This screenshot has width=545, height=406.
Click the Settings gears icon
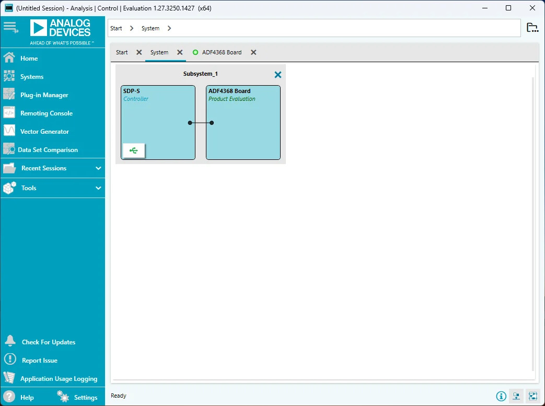click(63, 397)
